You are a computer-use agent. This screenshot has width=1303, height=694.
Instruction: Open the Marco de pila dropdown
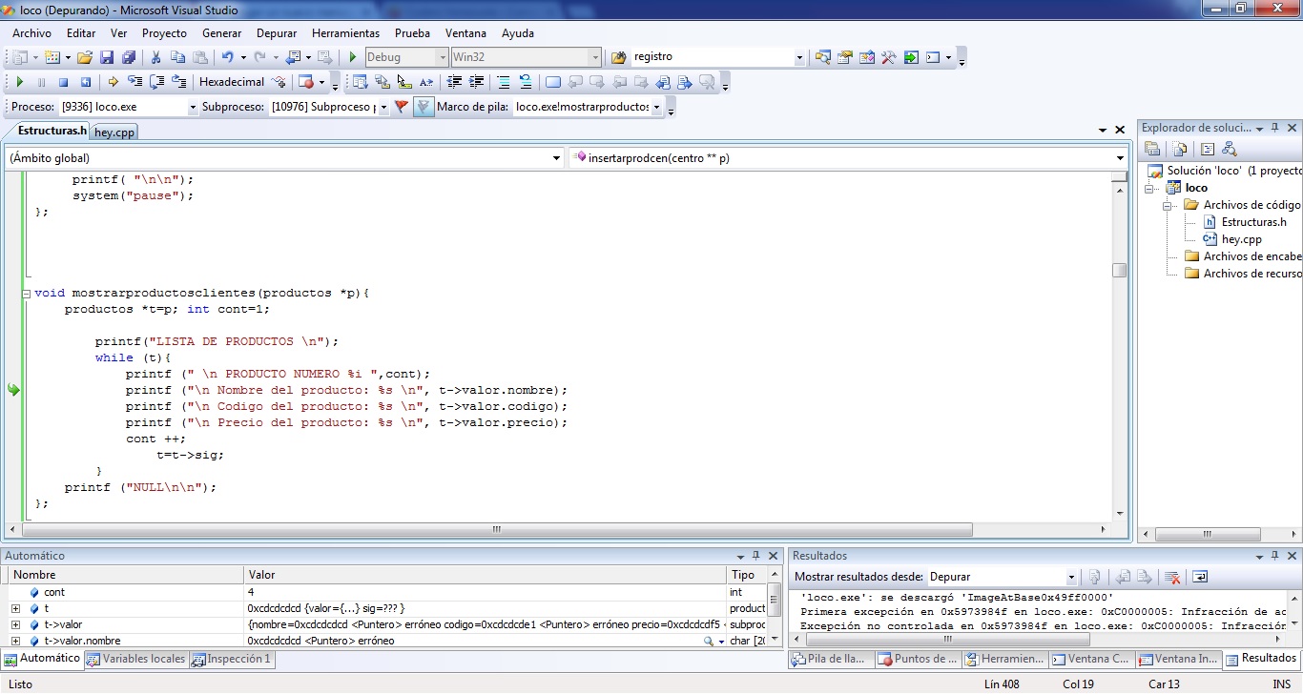657,107
